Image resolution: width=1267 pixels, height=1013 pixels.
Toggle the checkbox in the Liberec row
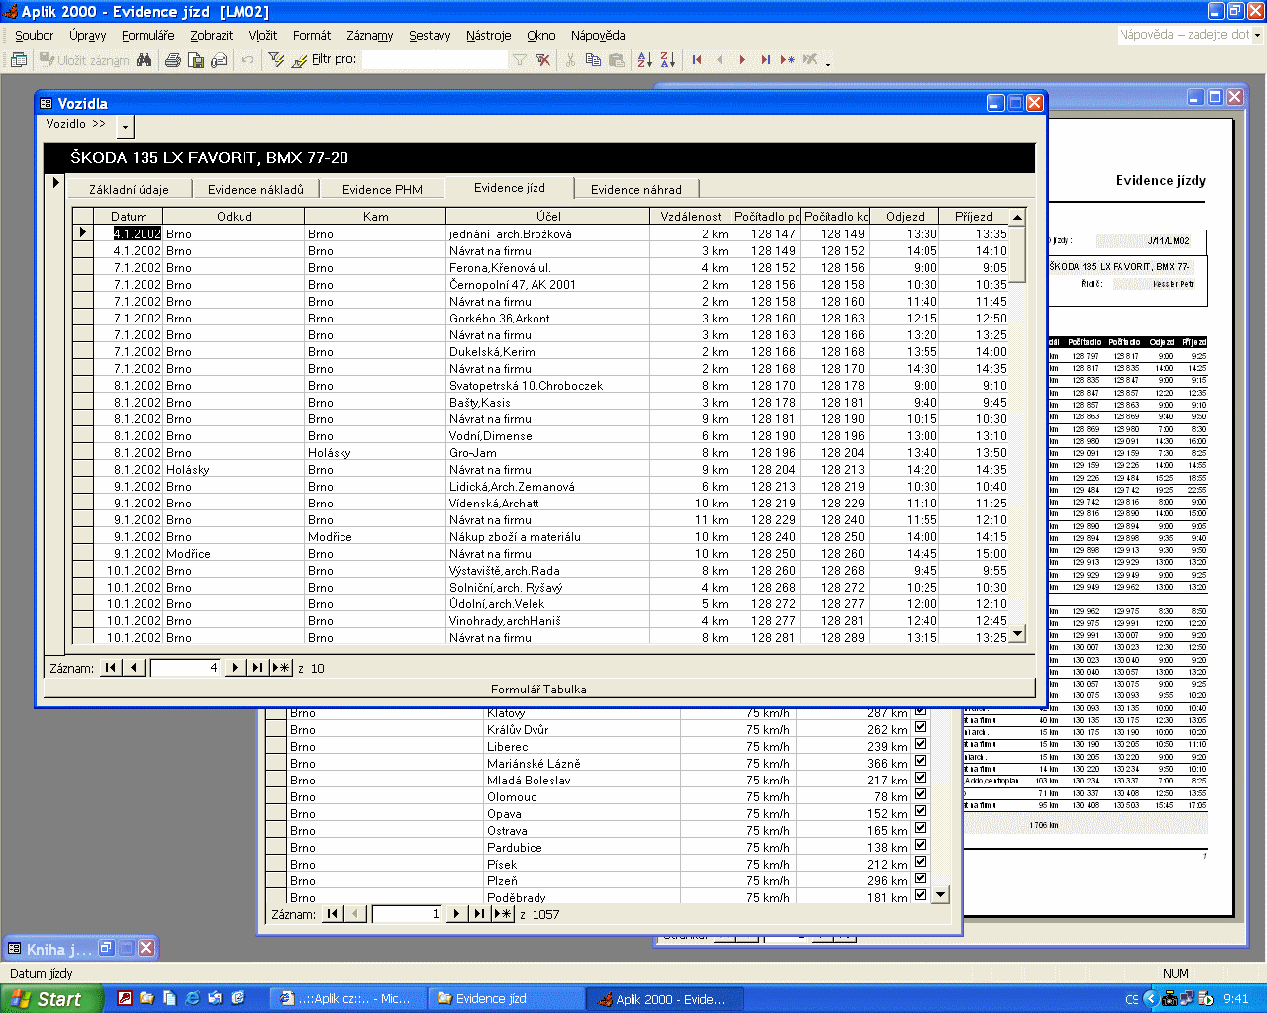pos(920,744)
